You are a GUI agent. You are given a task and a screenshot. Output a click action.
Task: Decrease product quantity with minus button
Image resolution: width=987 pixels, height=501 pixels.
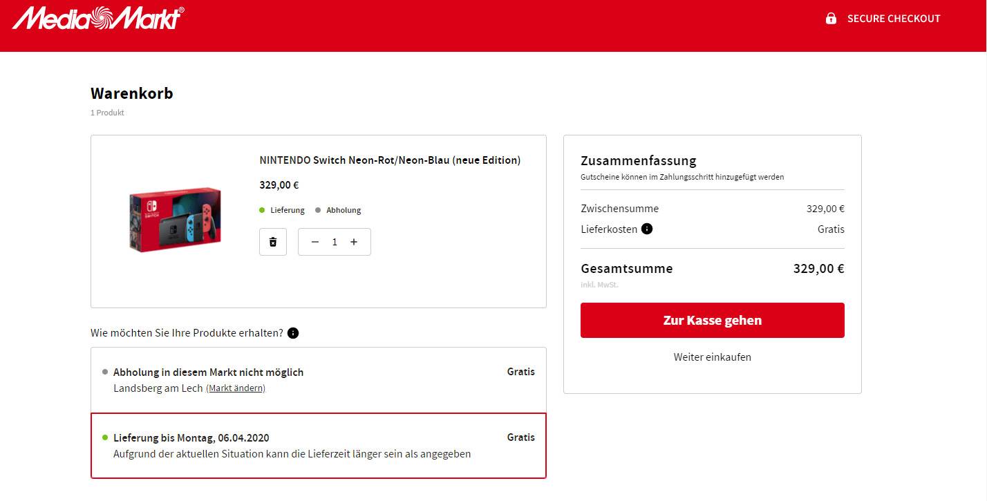pyautogui.click(x=315, y=242)
